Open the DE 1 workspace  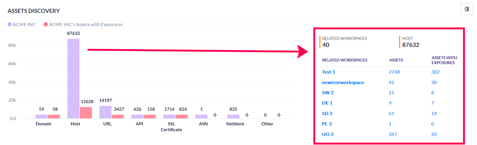click(x=327, y=103)
